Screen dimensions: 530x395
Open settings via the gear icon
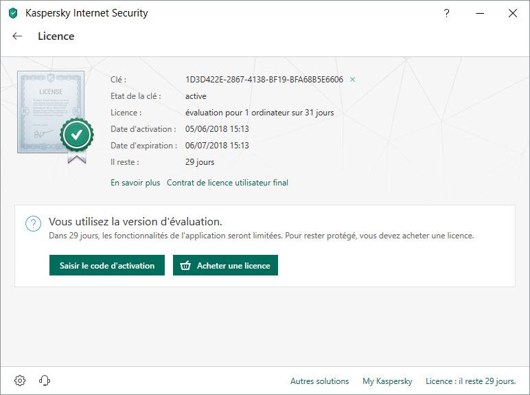pyautogui.click(x=20, y=381)
